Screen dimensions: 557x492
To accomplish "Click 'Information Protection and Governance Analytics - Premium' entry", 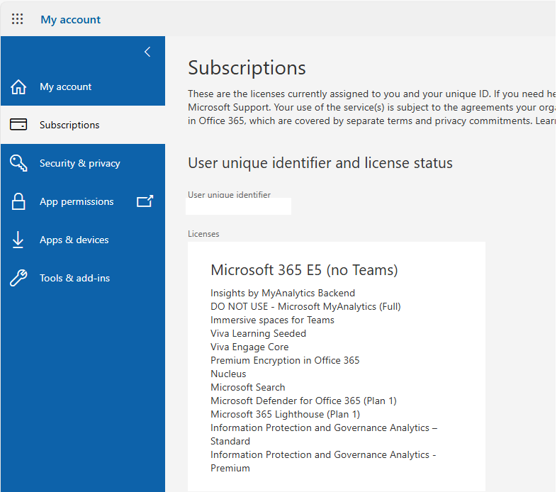I will coord(323,462).
